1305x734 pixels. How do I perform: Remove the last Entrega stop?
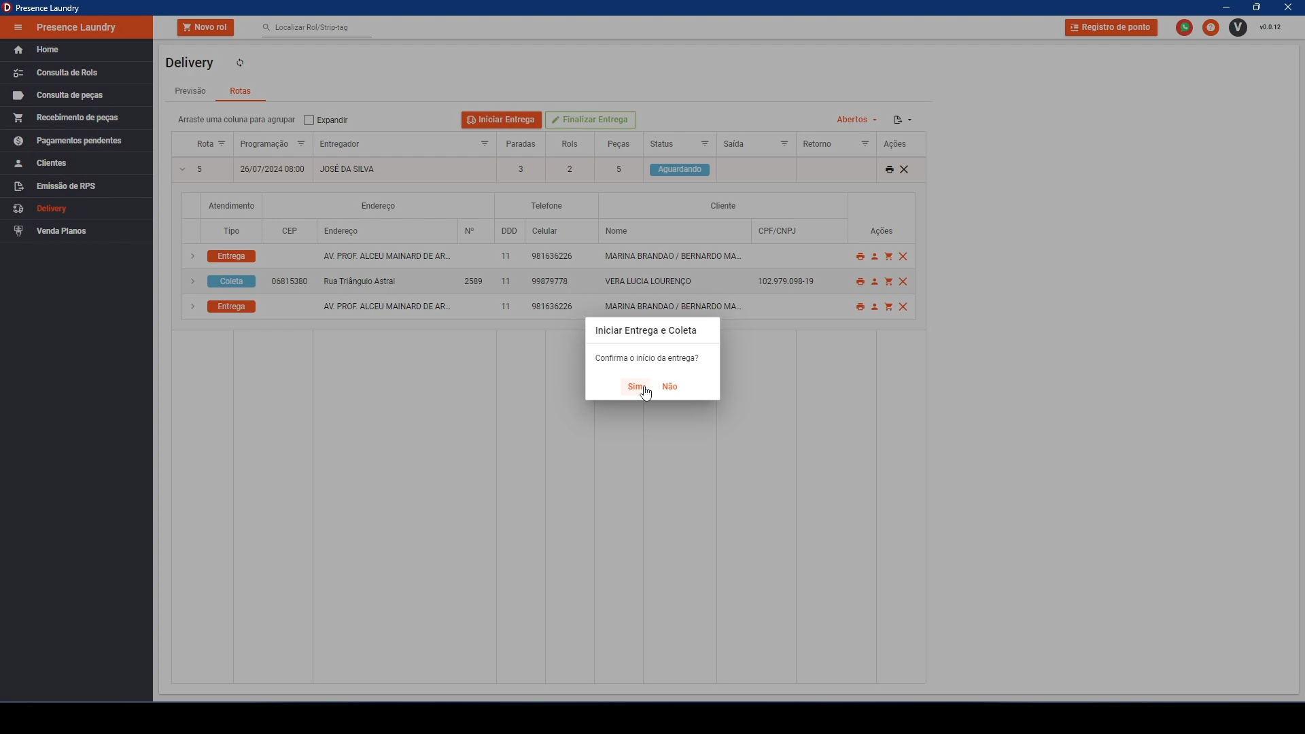tap(903, 307)
